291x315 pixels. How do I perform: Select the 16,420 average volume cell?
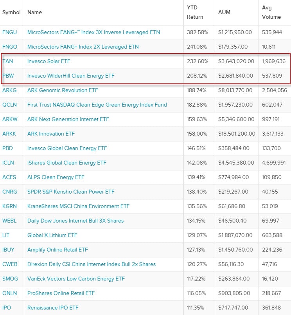tap(270, 279)
